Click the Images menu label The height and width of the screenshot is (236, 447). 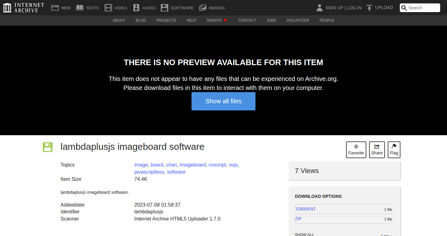pyautogui.click(x=217, y=8)
